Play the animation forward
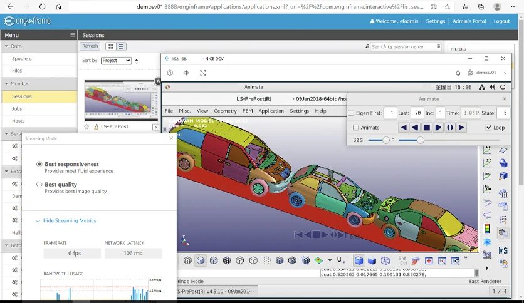This screenshot has width=524, height=303. [438, 128]
